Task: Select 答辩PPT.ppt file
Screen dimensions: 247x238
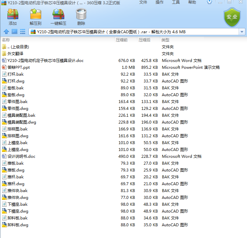Action: [19, 67]
